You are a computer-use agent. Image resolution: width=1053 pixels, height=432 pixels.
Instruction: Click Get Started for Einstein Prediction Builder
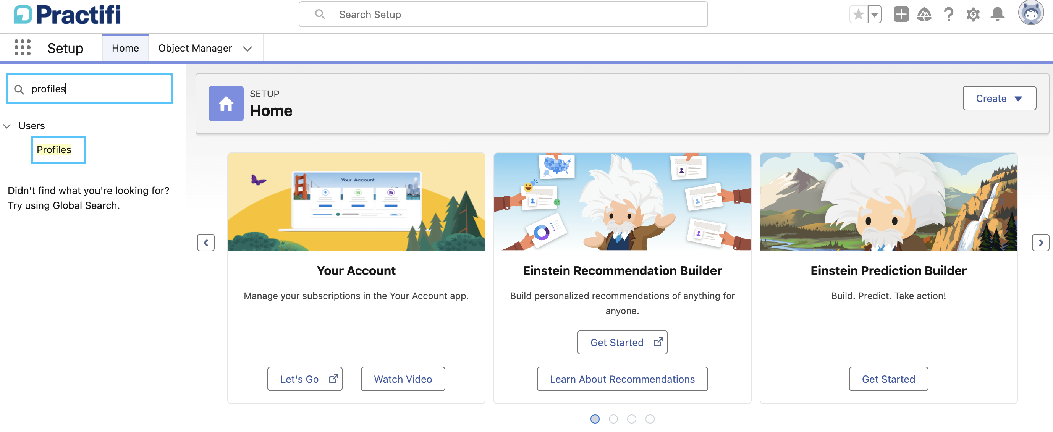[x=888, y=379]
